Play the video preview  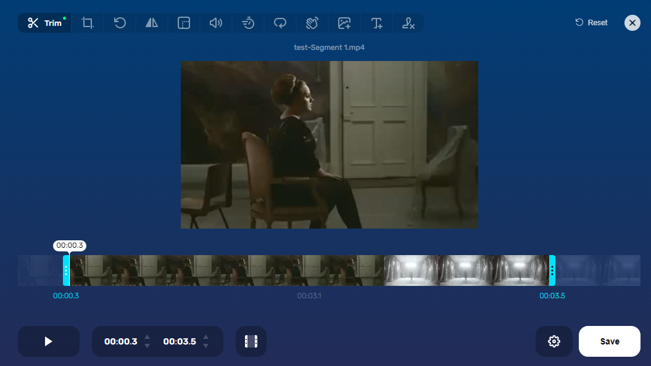[49, 341]
